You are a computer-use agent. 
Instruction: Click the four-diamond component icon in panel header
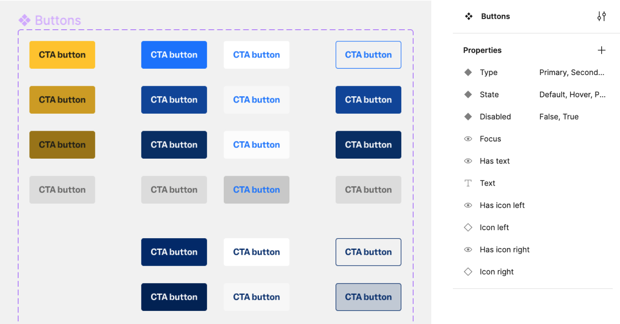[x=469, y=17]
